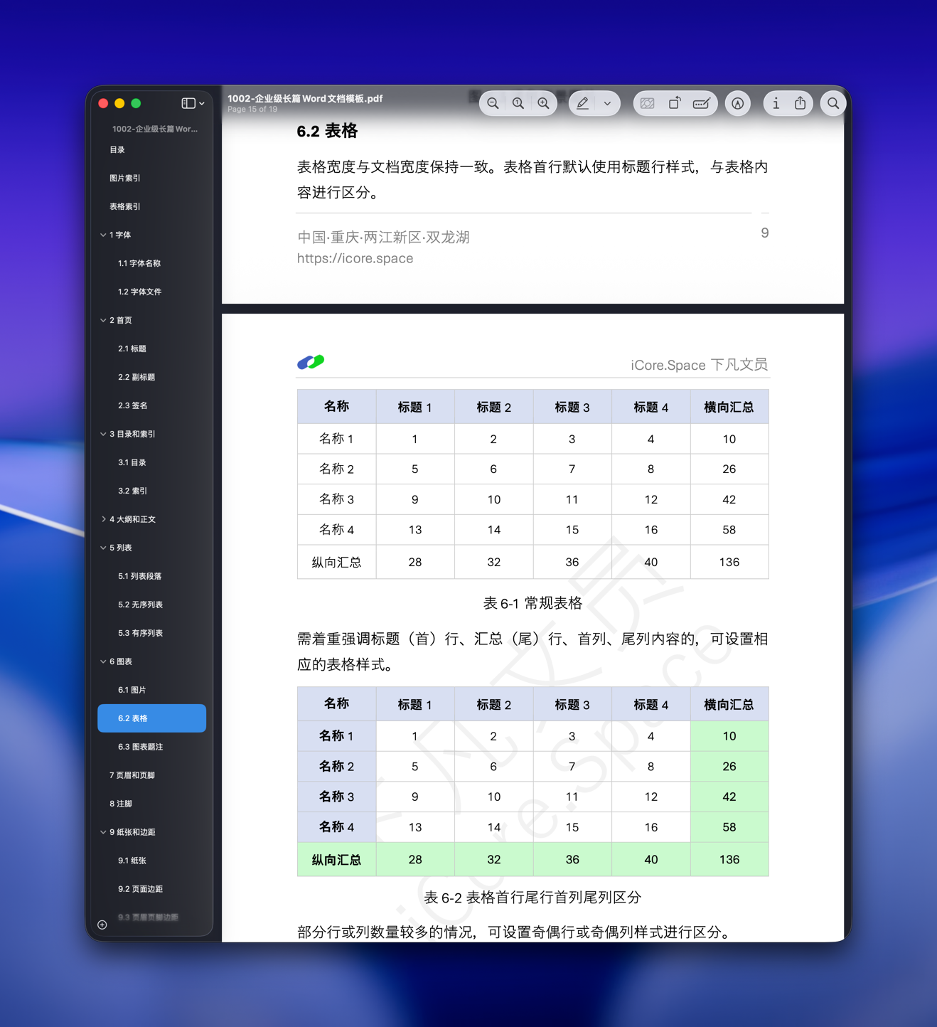Show document info via the inspector icon
937x1027 pixels.
776,103
